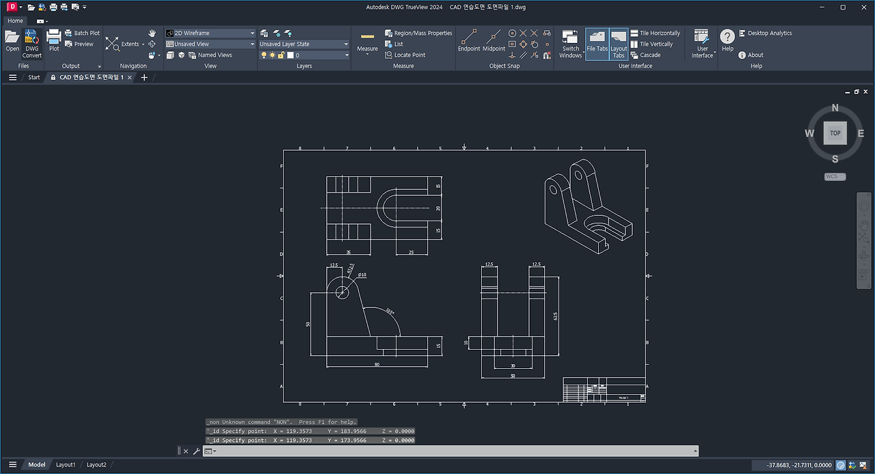Image resolution: width=875 pixels, height=474 pixels.
Task: Switch to the Layout1 tab
Action: (66, 464)
